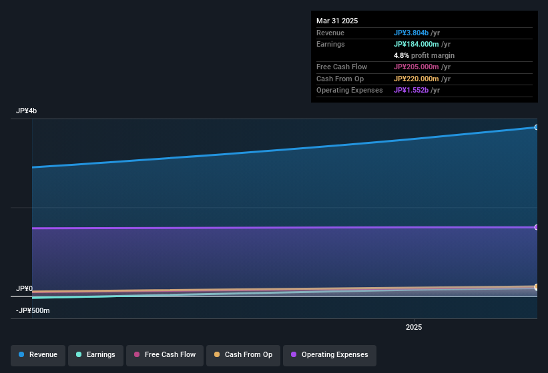The image size is (548, 373).
Task: Click the JP¥4b y-axis label
Action: [x=26, y=111]
